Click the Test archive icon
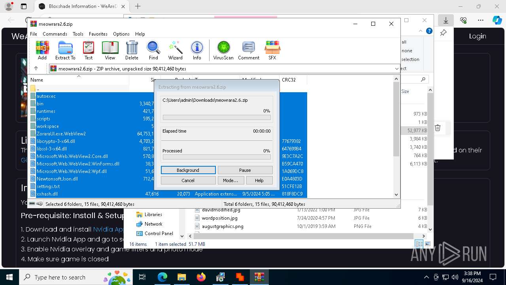The height and width of the screenshot is (285, 506). 89,50
